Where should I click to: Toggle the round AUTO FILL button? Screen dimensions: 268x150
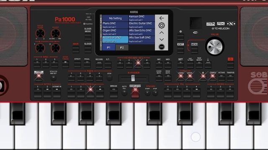pos(124,92)
